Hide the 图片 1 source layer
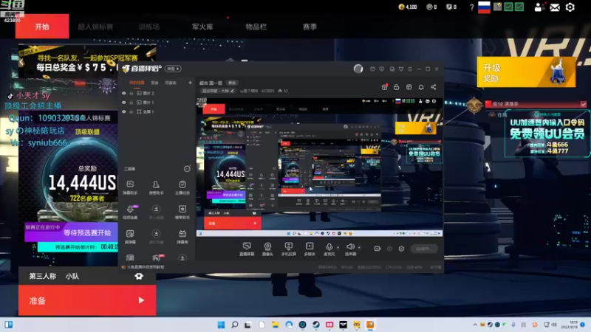Image resolution: width=591 pixels, height=332 pixels. [123, 103]
